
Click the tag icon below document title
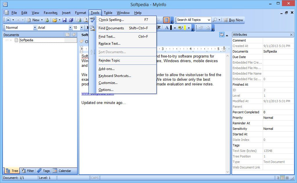[x=82, y=41]
